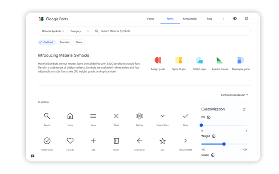Viewport: 279px width, 174px height.
Task: Show info for the Weight setting
Action: click(x=214, y=136)
